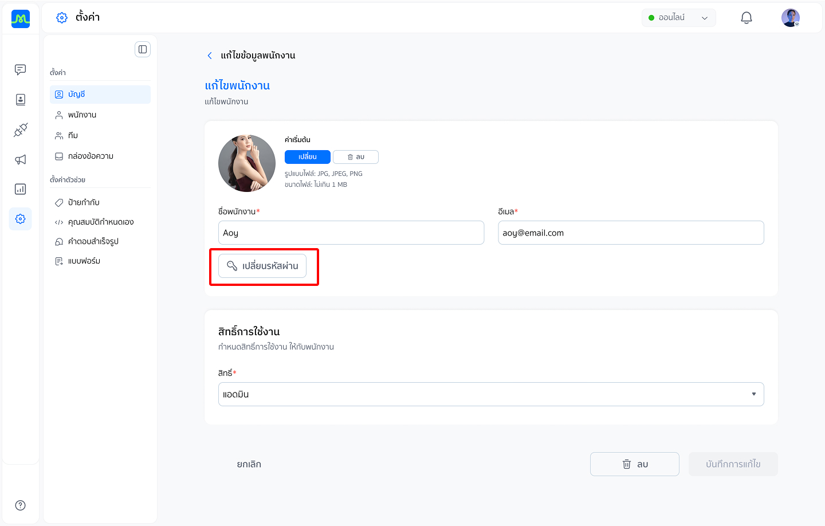Open the contacts book icon in left rail
The height and width of the screenshot is (526, 825).
click(x=21, y=100)
